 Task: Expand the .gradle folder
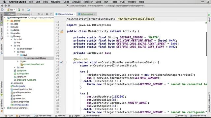(x=8, y=21)
